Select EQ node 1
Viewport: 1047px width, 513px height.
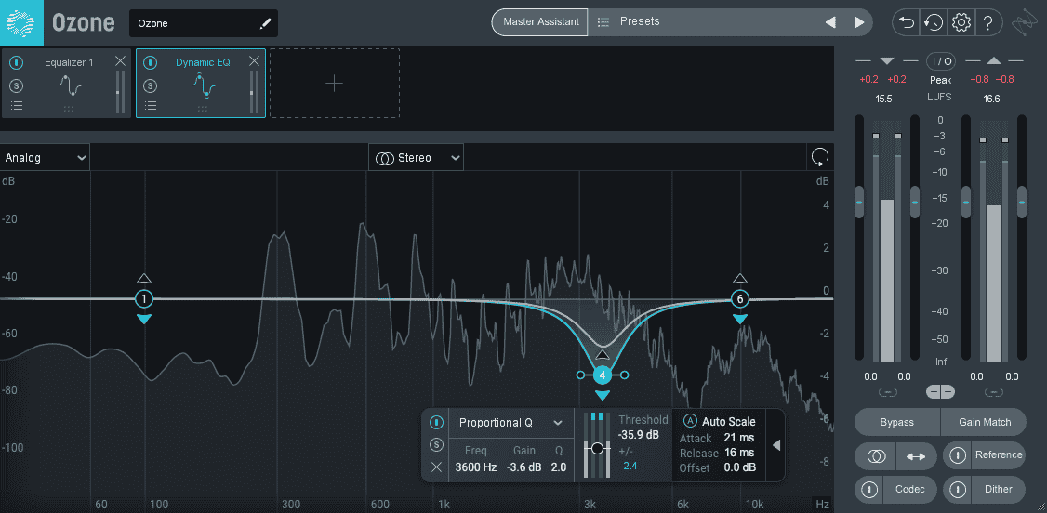click(x=144, y=299)
